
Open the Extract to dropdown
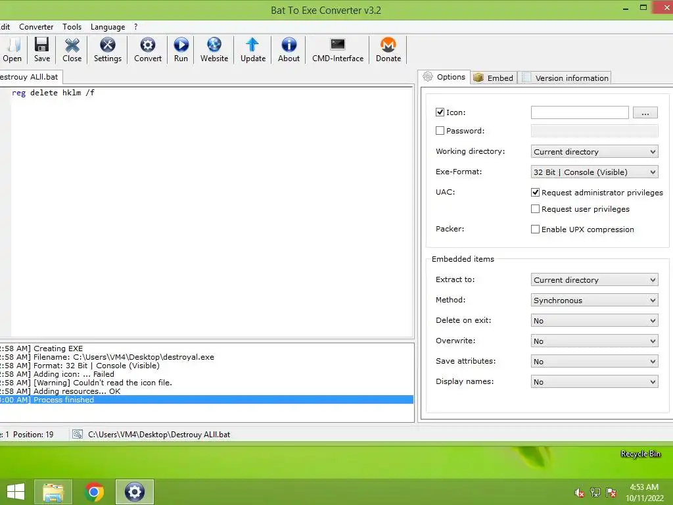click(594, 280)
